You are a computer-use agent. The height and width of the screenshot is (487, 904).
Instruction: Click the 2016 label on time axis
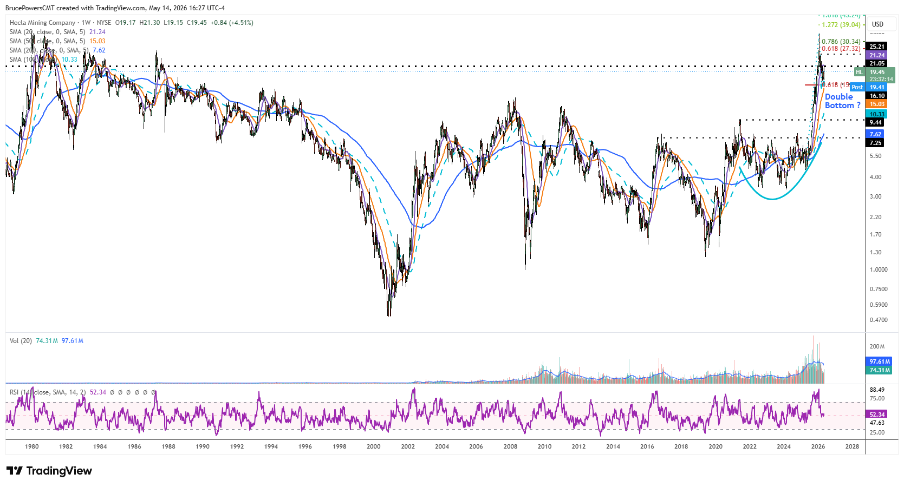pos(647,446)
